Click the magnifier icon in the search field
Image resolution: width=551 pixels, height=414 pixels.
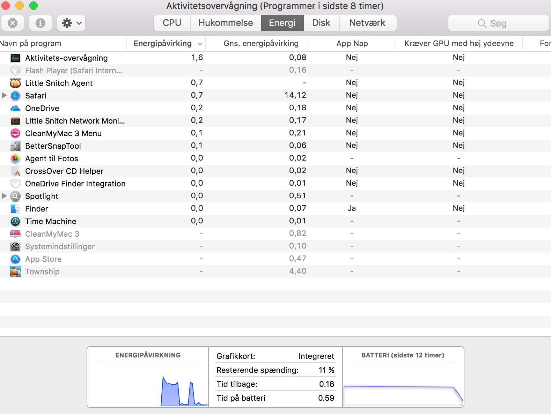tap(482, 23)
